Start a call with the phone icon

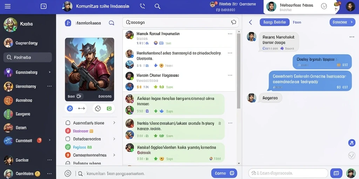pos(142,6)
